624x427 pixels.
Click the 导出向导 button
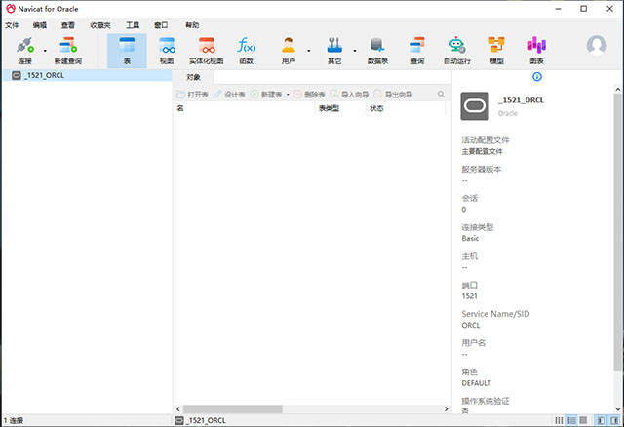point(393,95)
